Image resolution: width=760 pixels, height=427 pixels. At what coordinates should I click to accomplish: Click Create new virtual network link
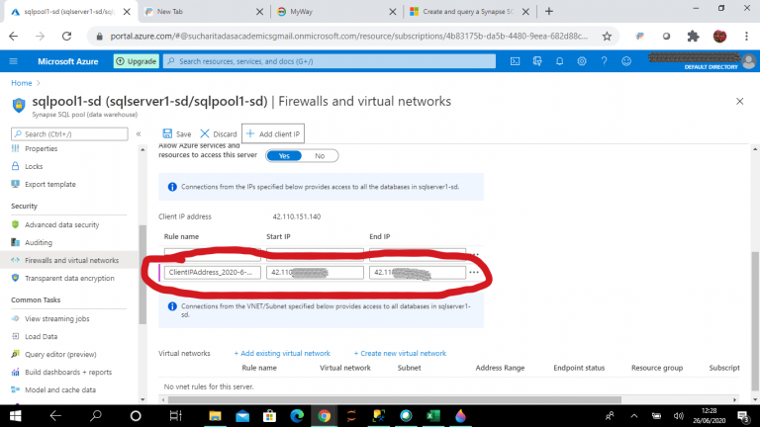[x=400, y=354]
